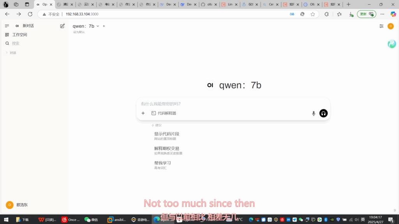Open the browser workspaces icon
This screenshot has width=399, height=224.
coord(16,4)
